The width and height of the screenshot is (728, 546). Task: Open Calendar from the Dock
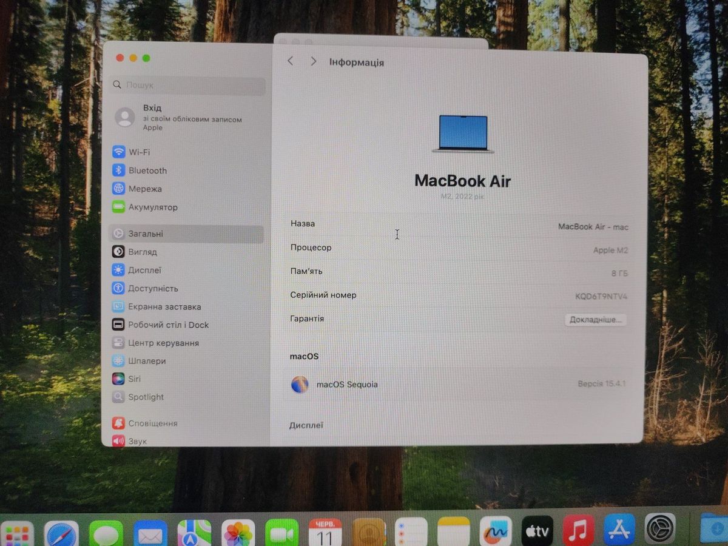(325, 533)
